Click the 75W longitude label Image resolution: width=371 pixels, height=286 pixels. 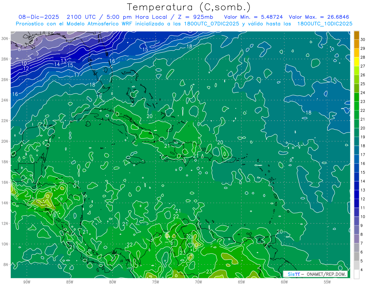click(x=156, y=282)
